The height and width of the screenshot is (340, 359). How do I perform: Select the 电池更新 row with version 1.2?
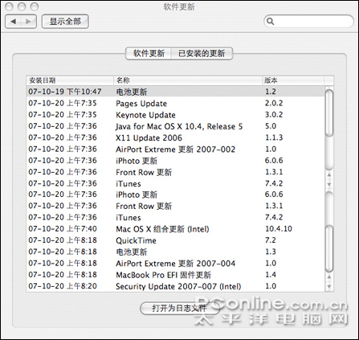(175, 92)
